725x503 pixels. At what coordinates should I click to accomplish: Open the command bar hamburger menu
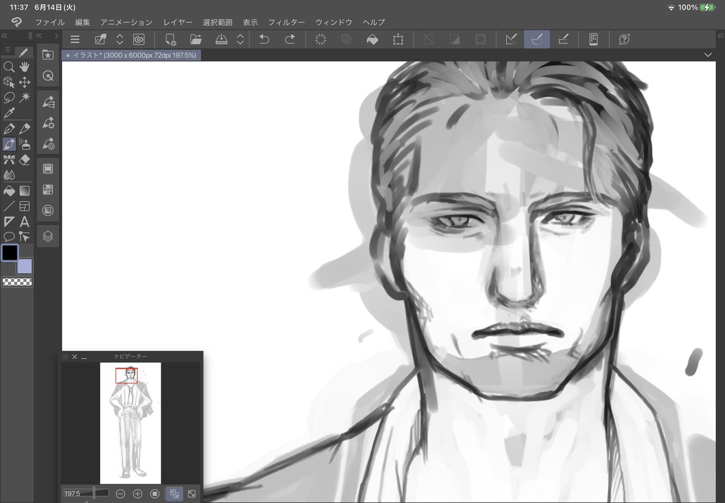pos(75,39)
